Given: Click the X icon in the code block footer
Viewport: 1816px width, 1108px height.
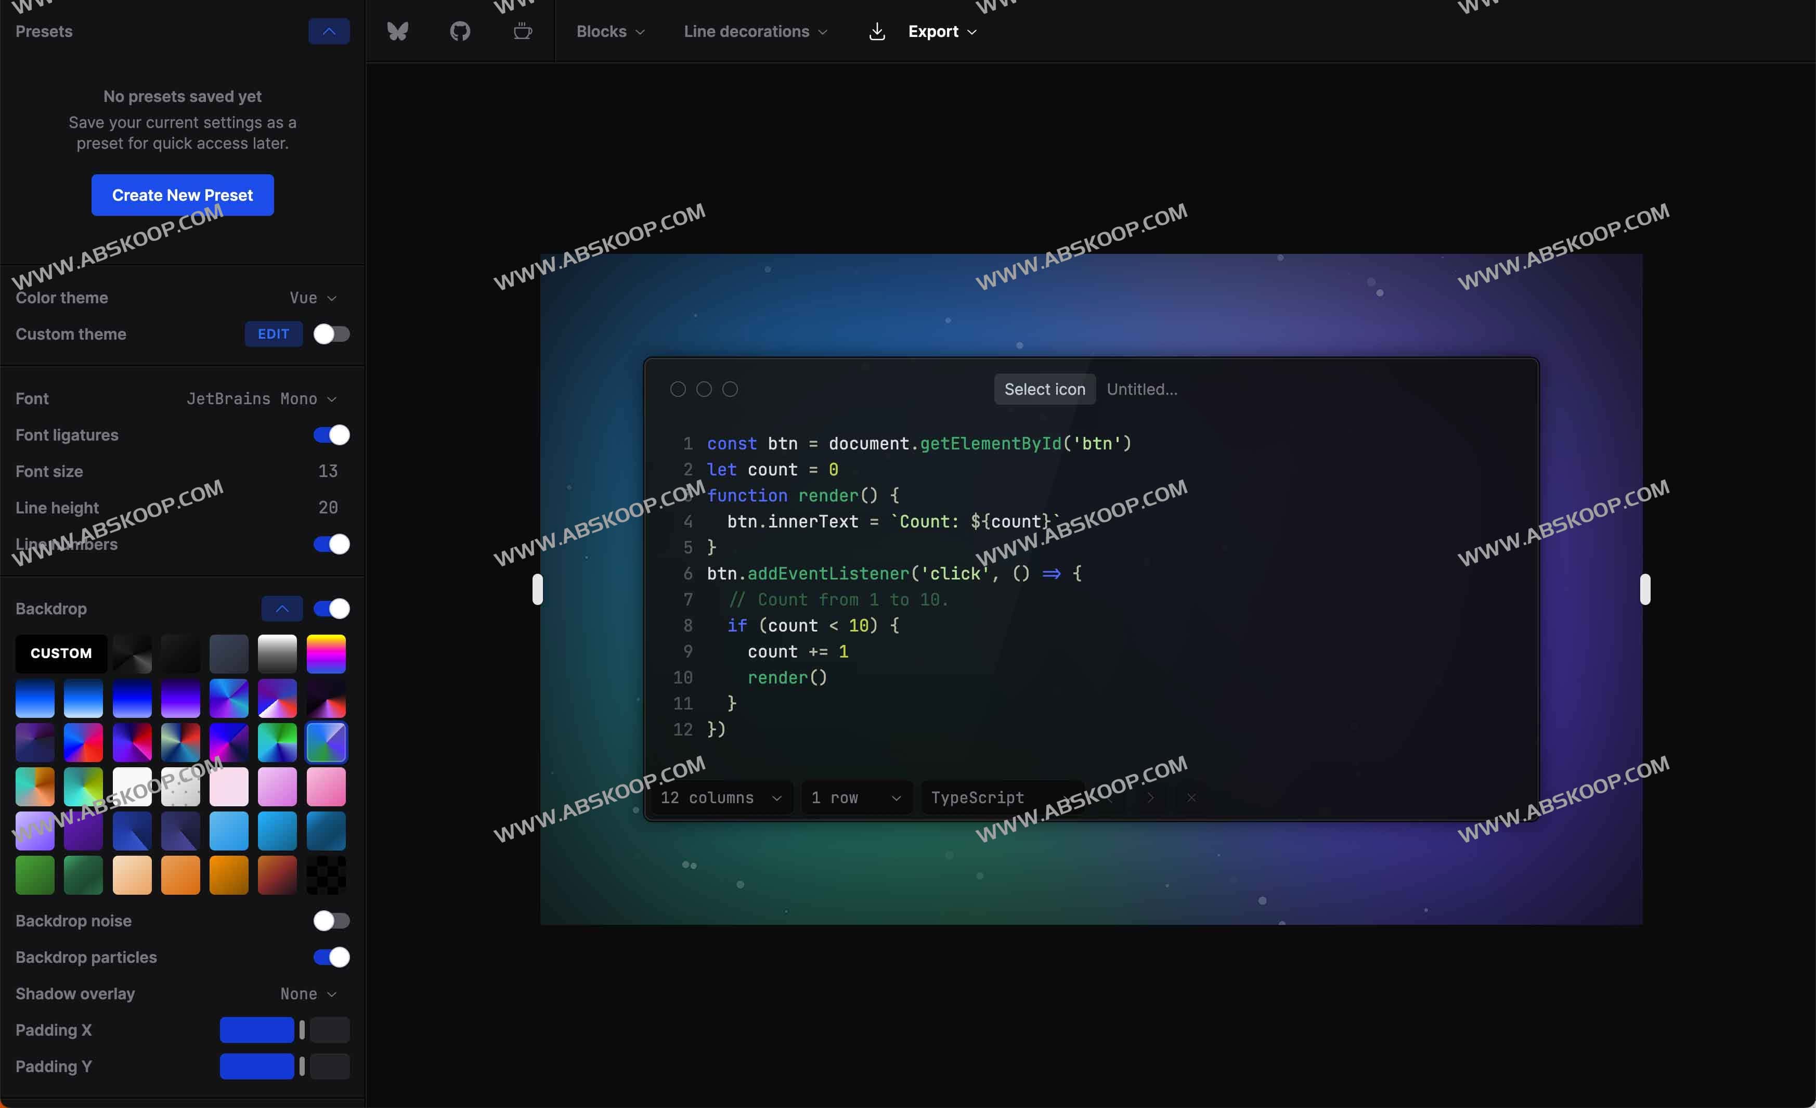Looking at the screenshot, I should click(1191, 797).
